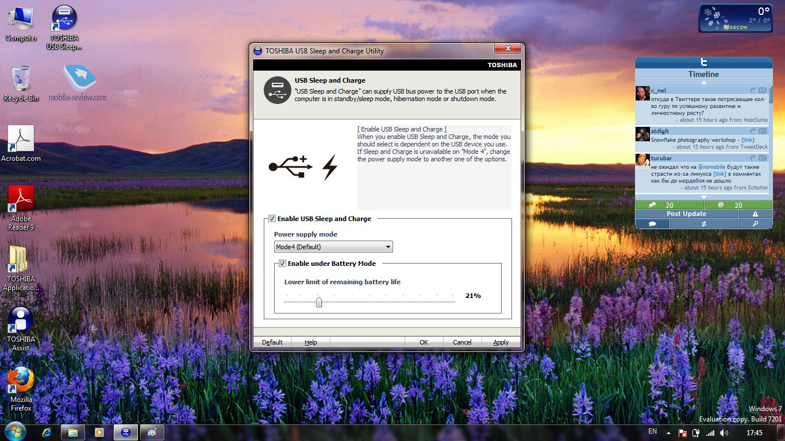Click the Help button in the dialog

pyautogui.click(x=311, y=342)
